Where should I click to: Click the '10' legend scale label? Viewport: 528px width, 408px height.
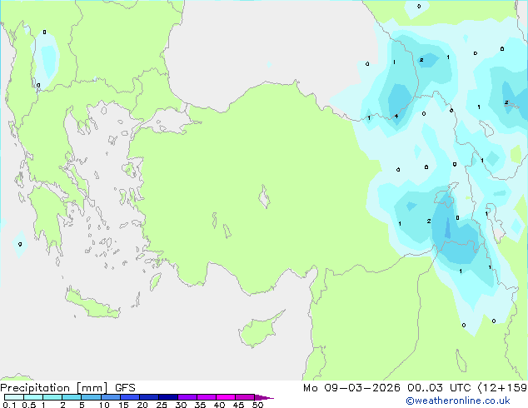(x=104, y=405)
